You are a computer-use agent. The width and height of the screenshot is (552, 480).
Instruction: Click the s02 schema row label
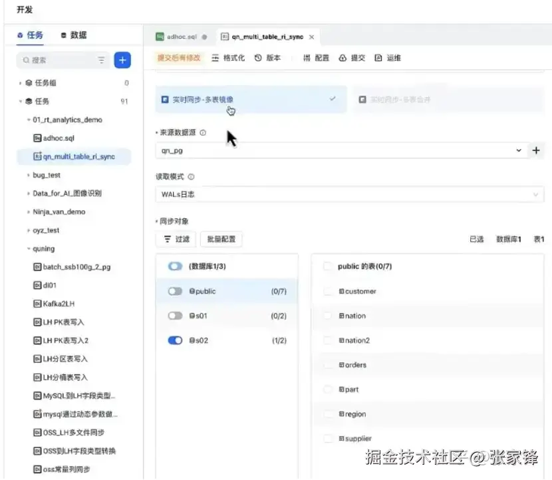[199, 340]
